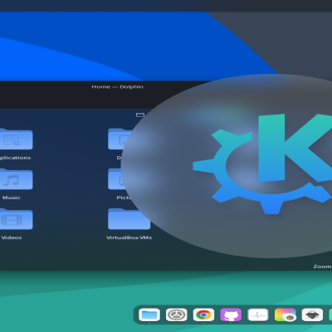332x332 pixels.
Task: Launch the colorful gradient app in dock
Action: coord(285,315)
